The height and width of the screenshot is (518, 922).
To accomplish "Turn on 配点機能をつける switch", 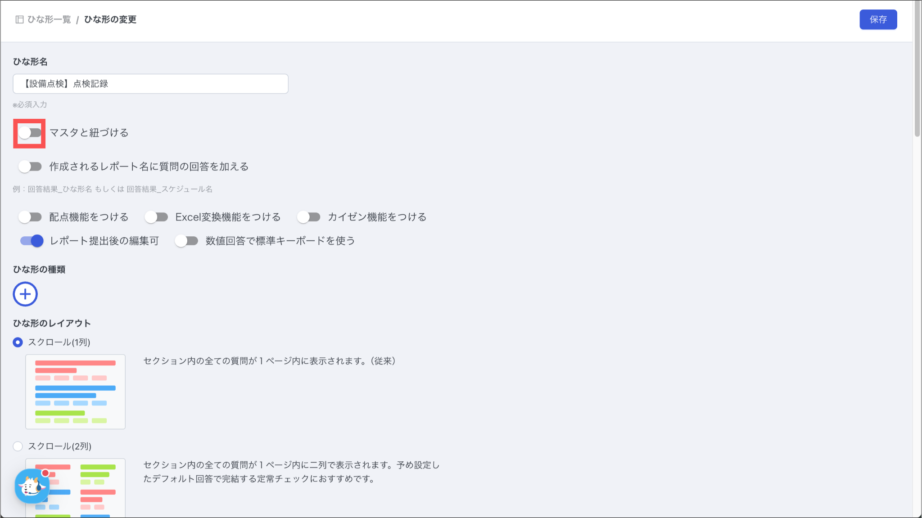I will (x=30, y=217).
